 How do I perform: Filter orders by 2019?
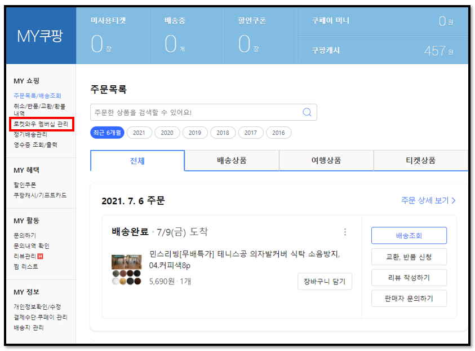[x=195, y=133]
